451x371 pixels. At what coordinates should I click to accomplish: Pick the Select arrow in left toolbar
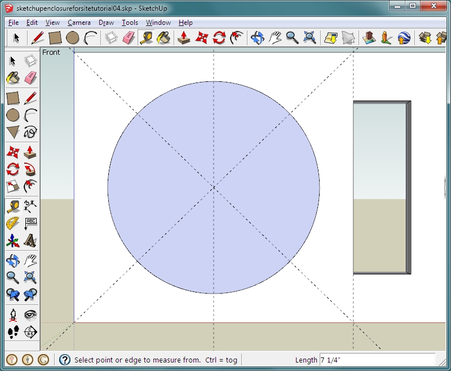click(13, 61)
